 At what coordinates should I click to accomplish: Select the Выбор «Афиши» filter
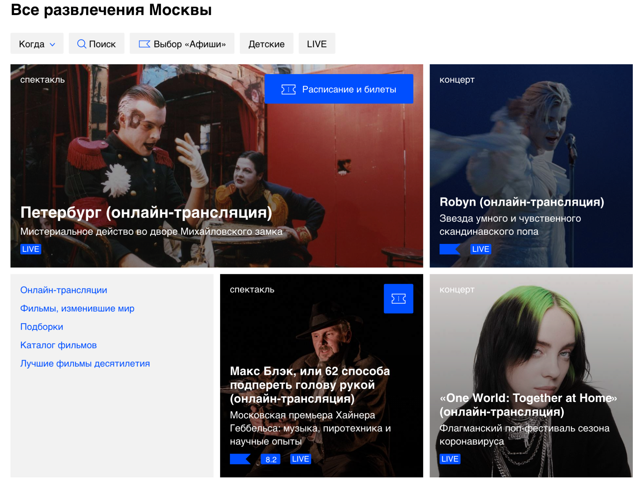[x=182, y=44]
